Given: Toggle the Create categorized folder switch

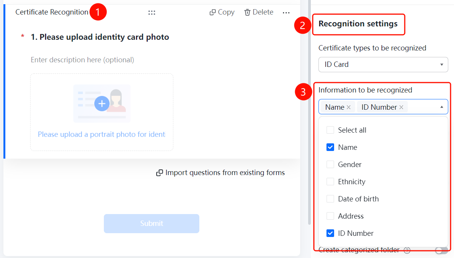Looking at the screenshot, I should 441,250.
